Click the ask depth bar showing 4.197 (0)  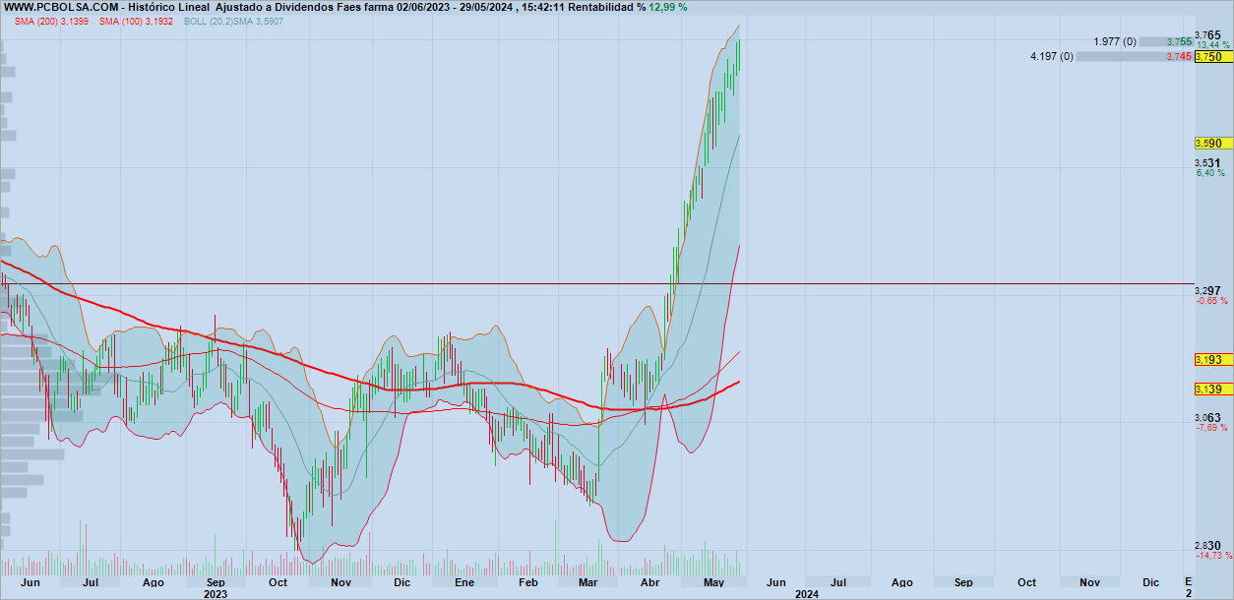[x=1132, y=57]
